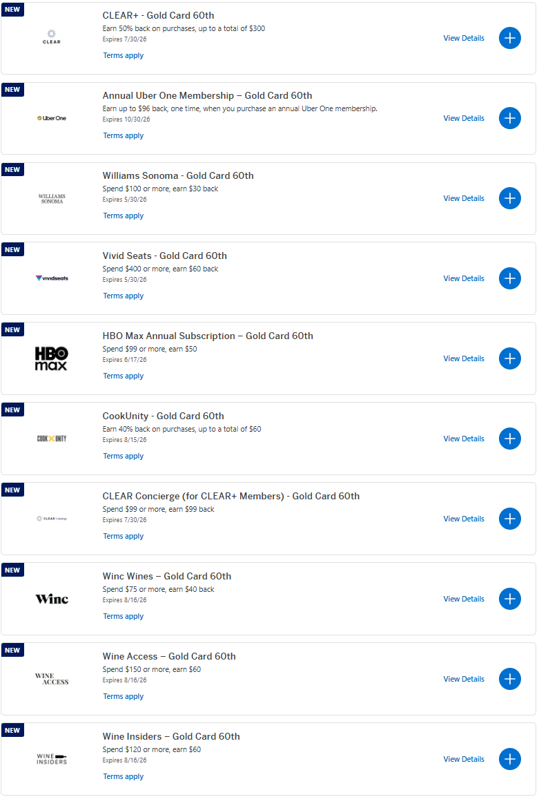View details for the CLEAR+ offer
This screenshot has height=797, width=539.
point(464,38)
